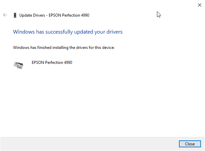The height and width of the screenshot is (151, 205).
Task: Go back using the left arrow icon
Action: pos(5,15)
